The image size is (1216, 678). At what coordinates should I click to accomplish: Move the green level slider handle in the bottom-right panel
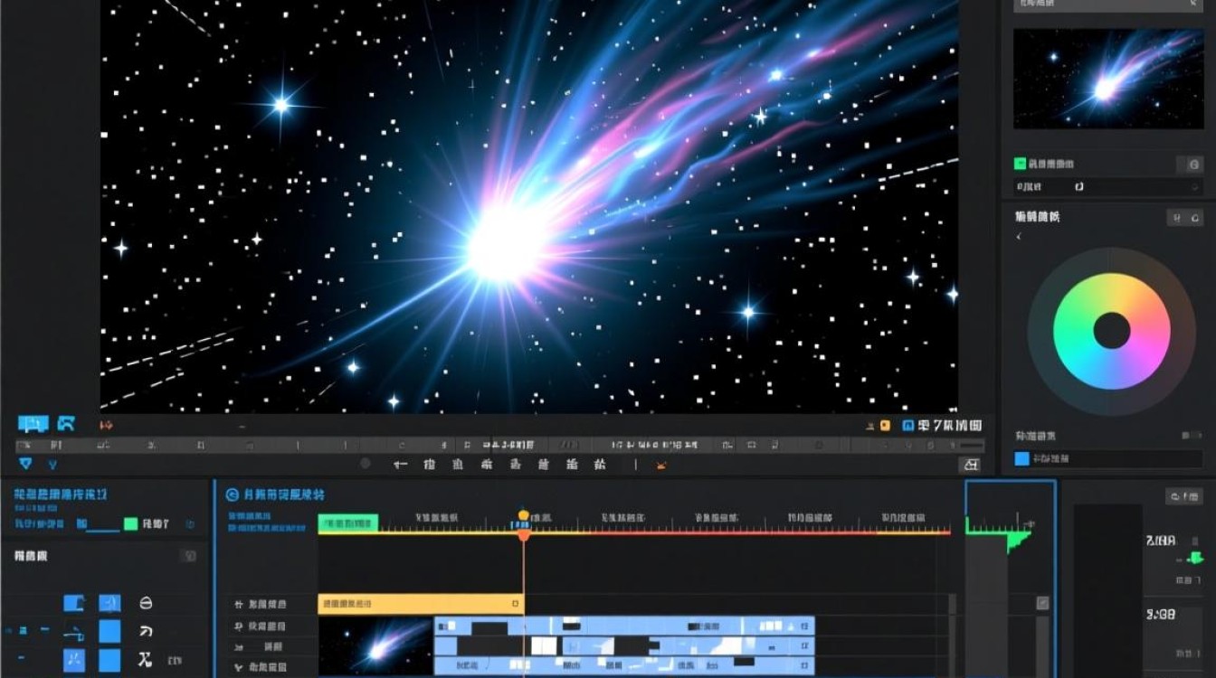[1193, 559]
